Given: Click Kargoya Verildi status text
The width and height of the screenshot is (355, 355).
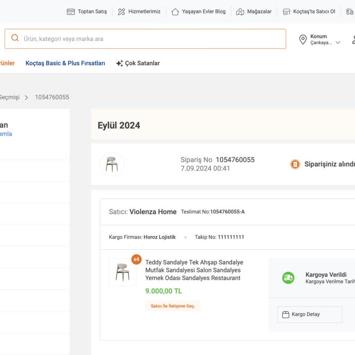Looking at the screenshot, I should point(326,275).
